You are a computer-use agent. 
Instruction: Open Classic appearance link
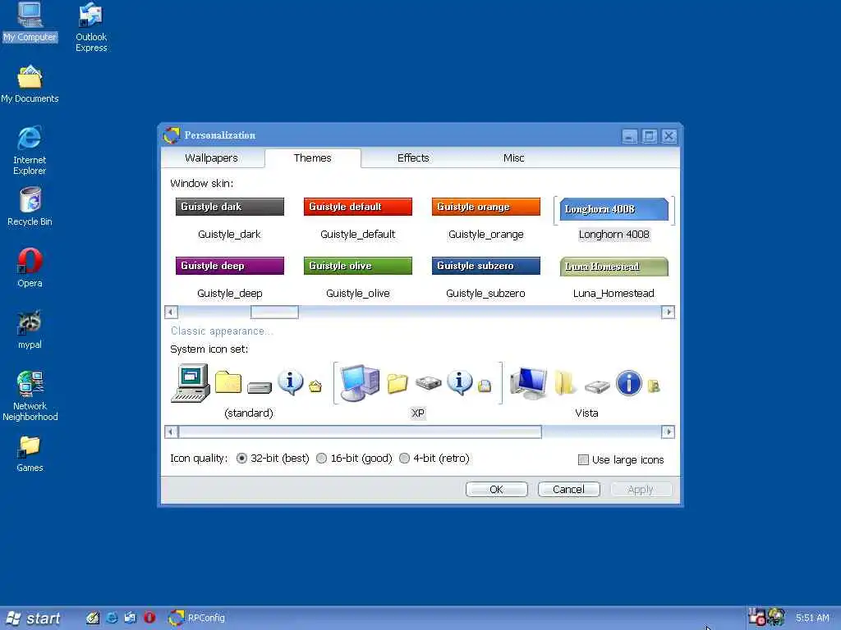(222, 331)
